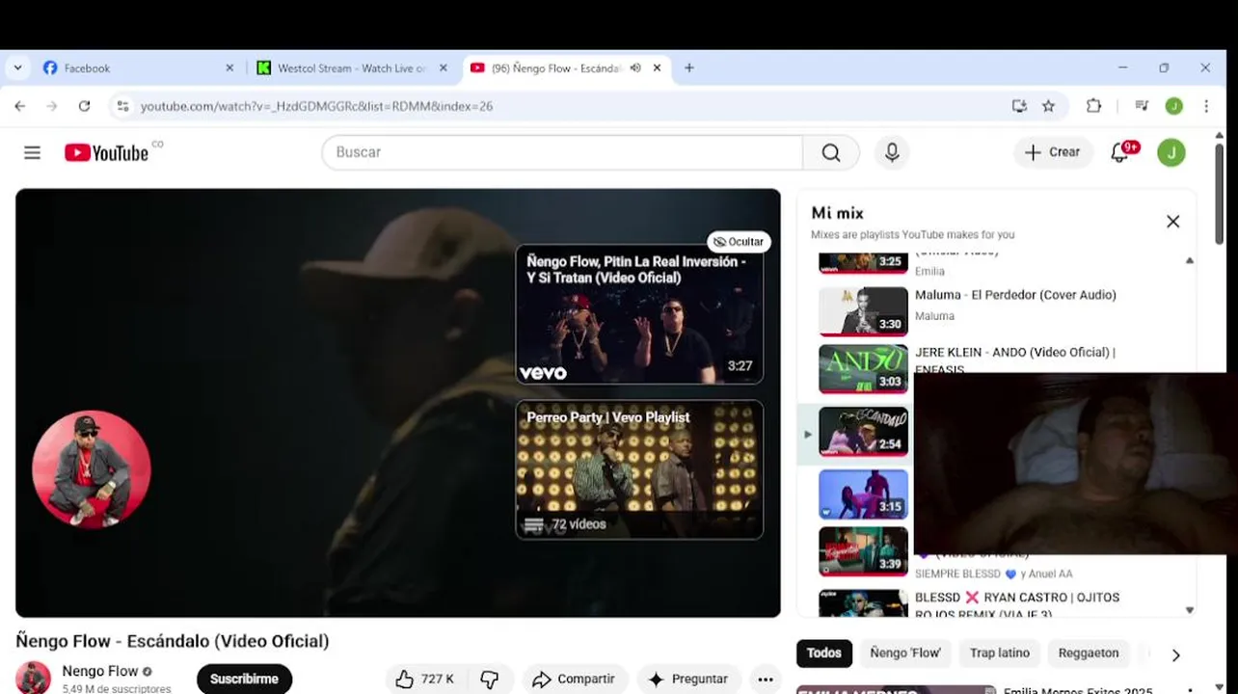
Task: Click the Ñengo Flow - Escándalo video title
Action: [x=173, y=641]
